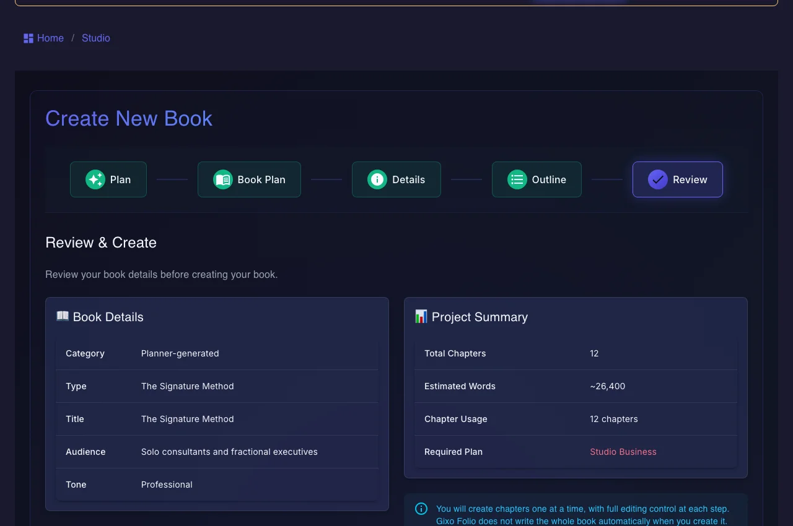Image resolution: width=793 pixels, height=526 pixels.
Task: Click the bar chart emoji beside Project Summary
Action: pyautogui.click(x=421, y=316)
